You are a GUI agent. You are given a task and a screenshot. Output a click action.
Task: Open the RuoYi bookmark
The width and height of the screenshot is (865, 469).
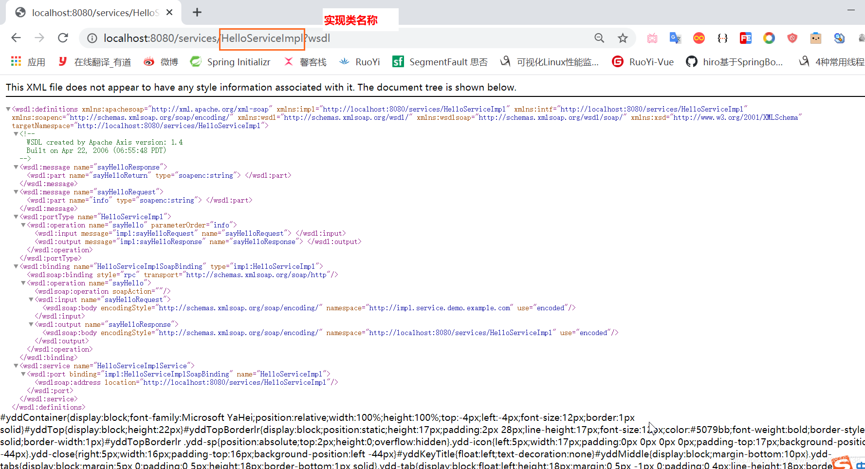[x=359, y=61]
